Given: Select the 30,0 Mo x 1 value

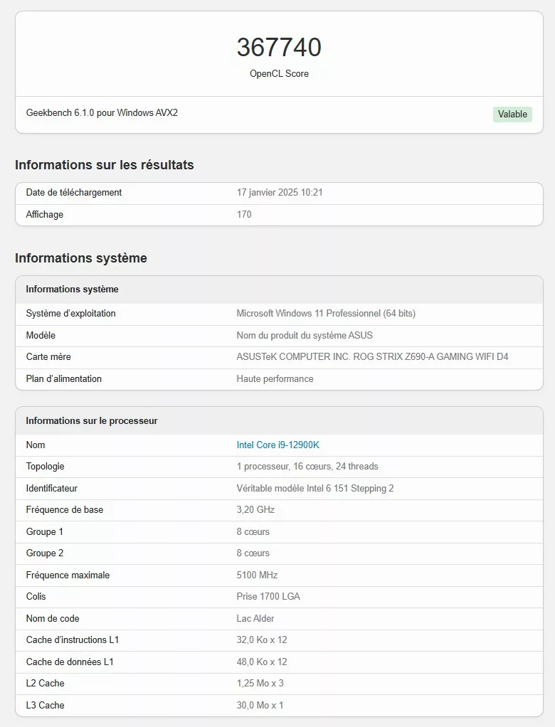Looking at the screenshot, I should [260, 705].
